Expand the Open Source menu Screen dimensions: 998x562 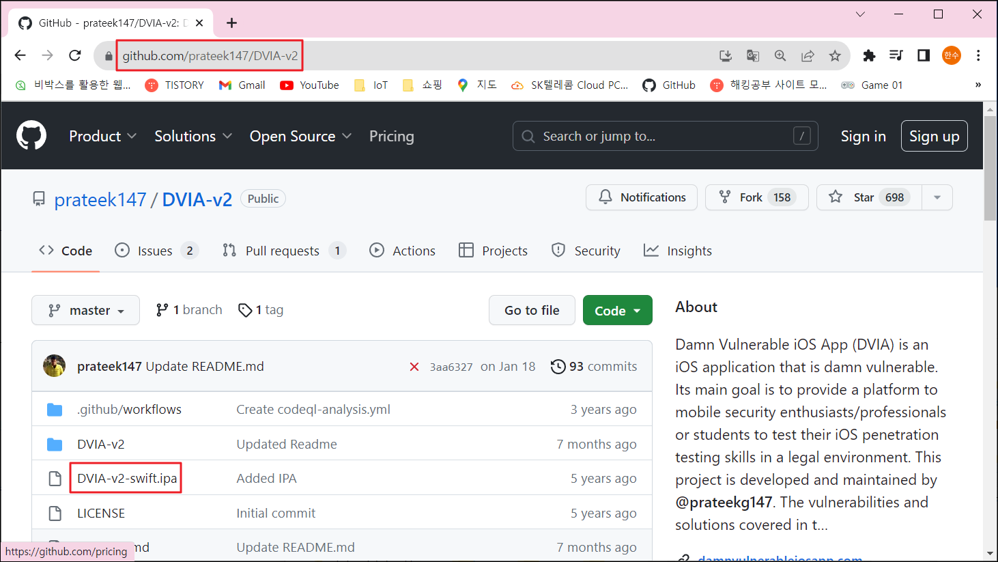coord(300,136)
